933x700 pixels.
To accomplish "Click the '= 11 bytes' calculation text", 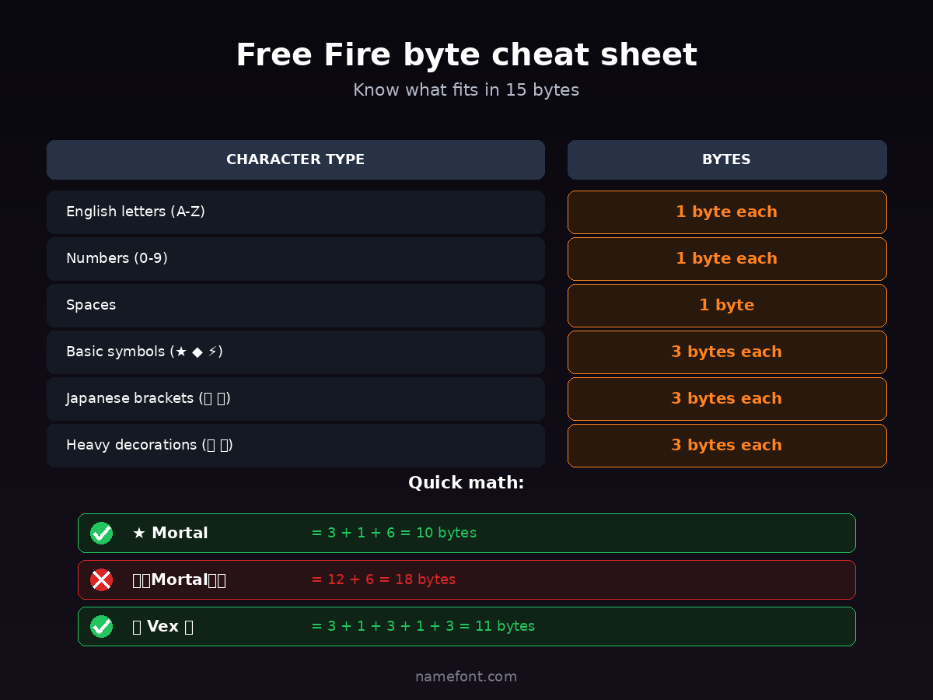I will point(423,626).
